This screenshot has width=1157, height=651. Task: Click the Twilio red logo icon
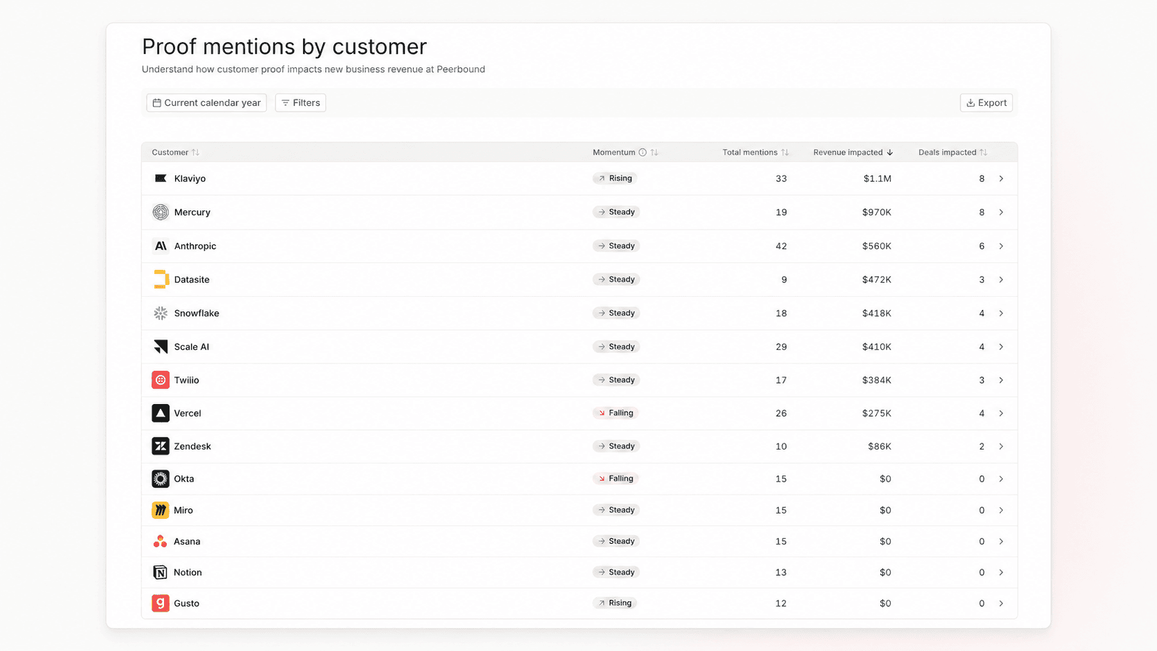[x=161, y=380]
